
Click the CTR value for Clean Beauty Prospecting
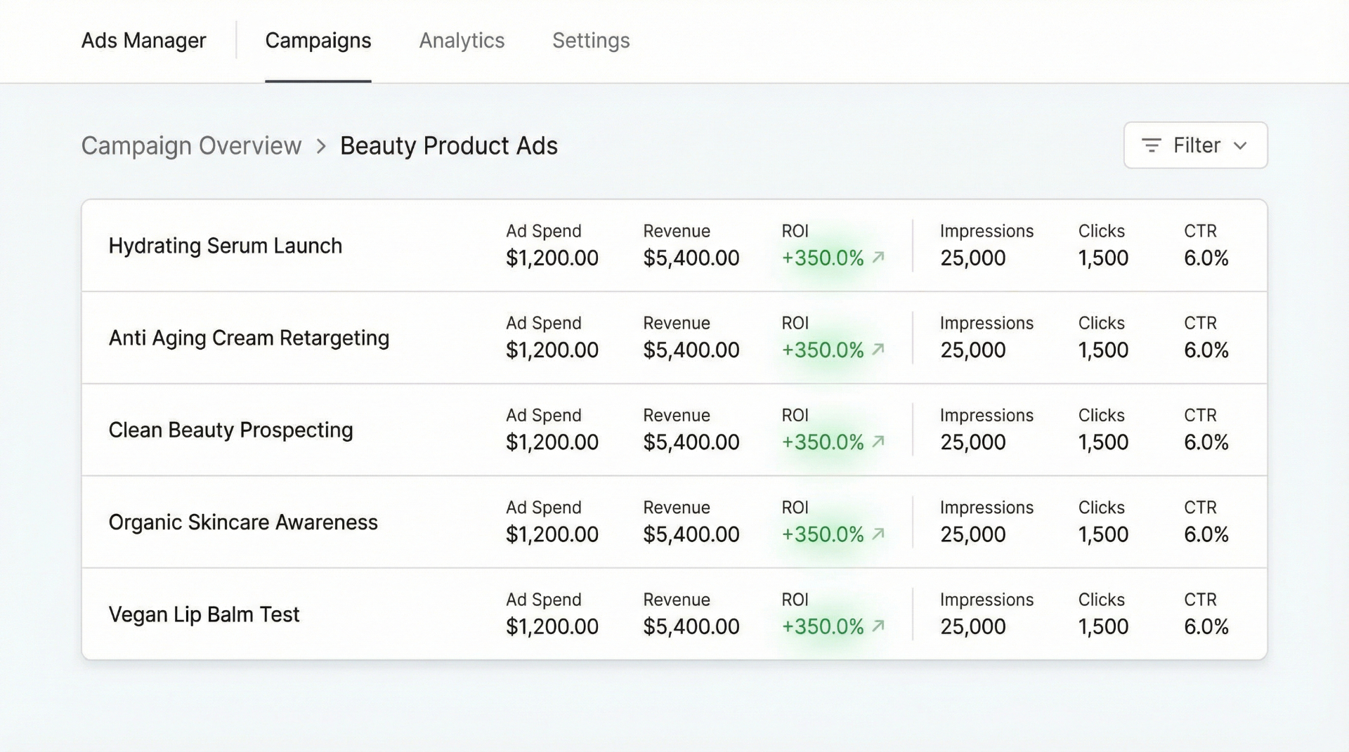1206,442
